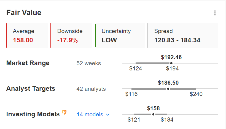This screenshot has width=226, height=129.
Task: Expand the 14 models dropdown
Action: point(93,114)
